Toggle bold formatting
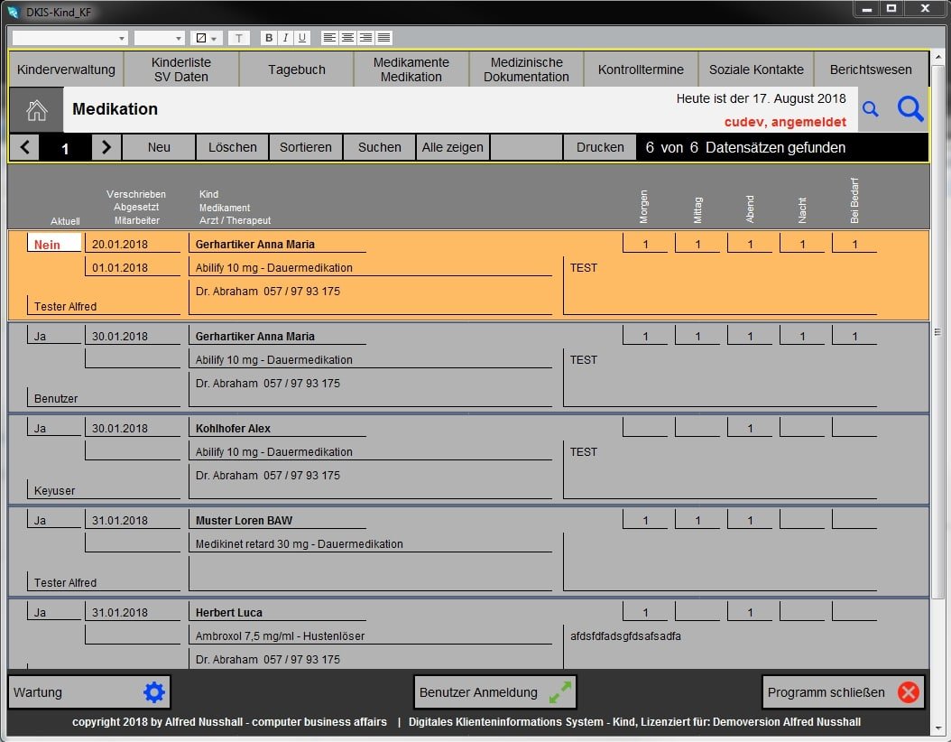This screenshot has width=951, height=742. coord(269,38)
